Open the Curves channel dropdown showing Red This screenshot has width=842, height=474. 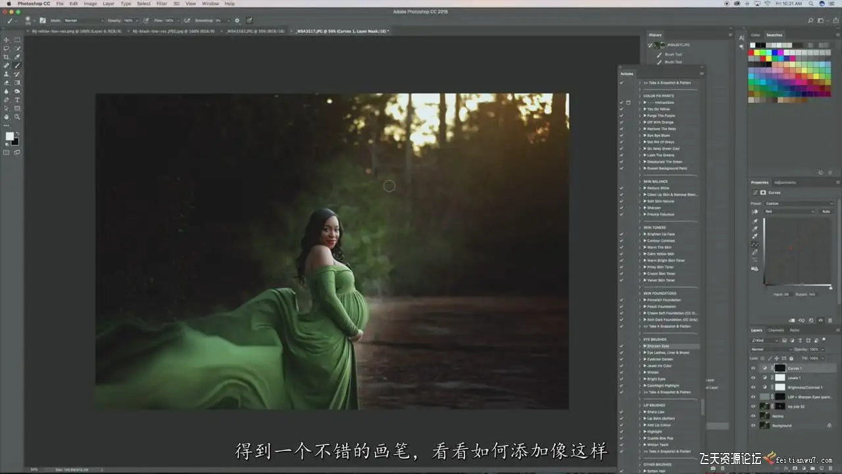[x=789, y=211]
